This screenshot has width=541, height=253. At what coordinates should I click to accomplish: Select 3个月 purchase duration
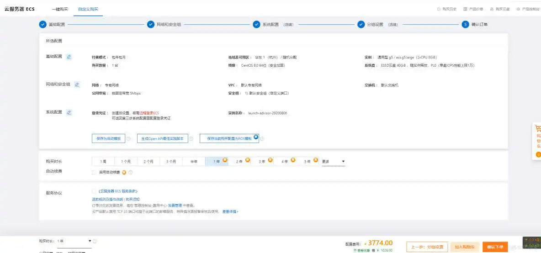171,161
